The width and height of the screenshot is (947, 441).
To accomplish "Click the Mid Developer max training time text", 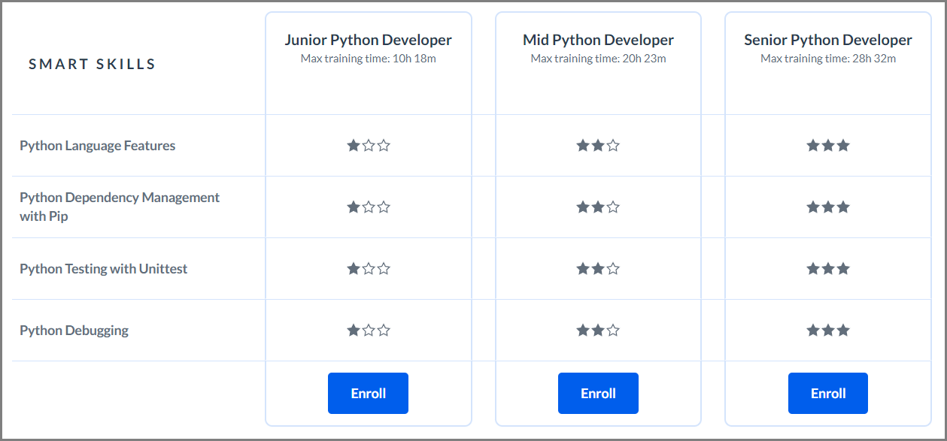I will click(598, 58).
